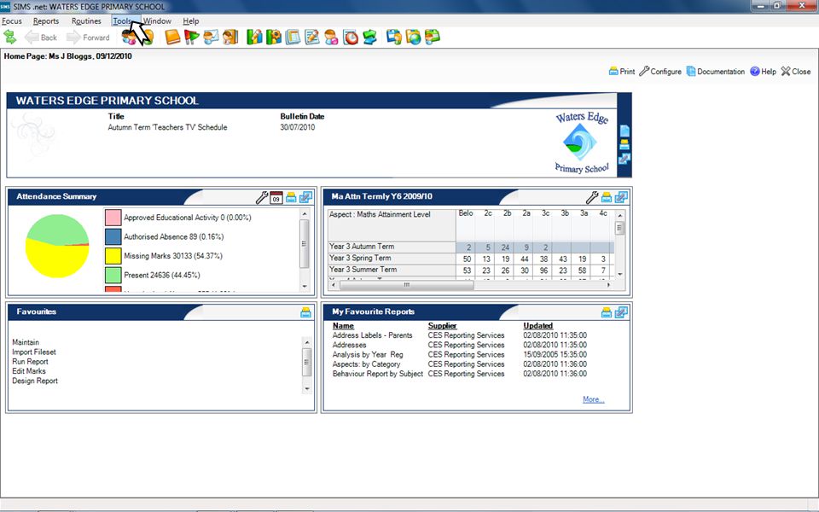The image size is (819, 512).
Task: Configure the Ma Attn Termly panel wrench
Action: (x=592, y=197)
